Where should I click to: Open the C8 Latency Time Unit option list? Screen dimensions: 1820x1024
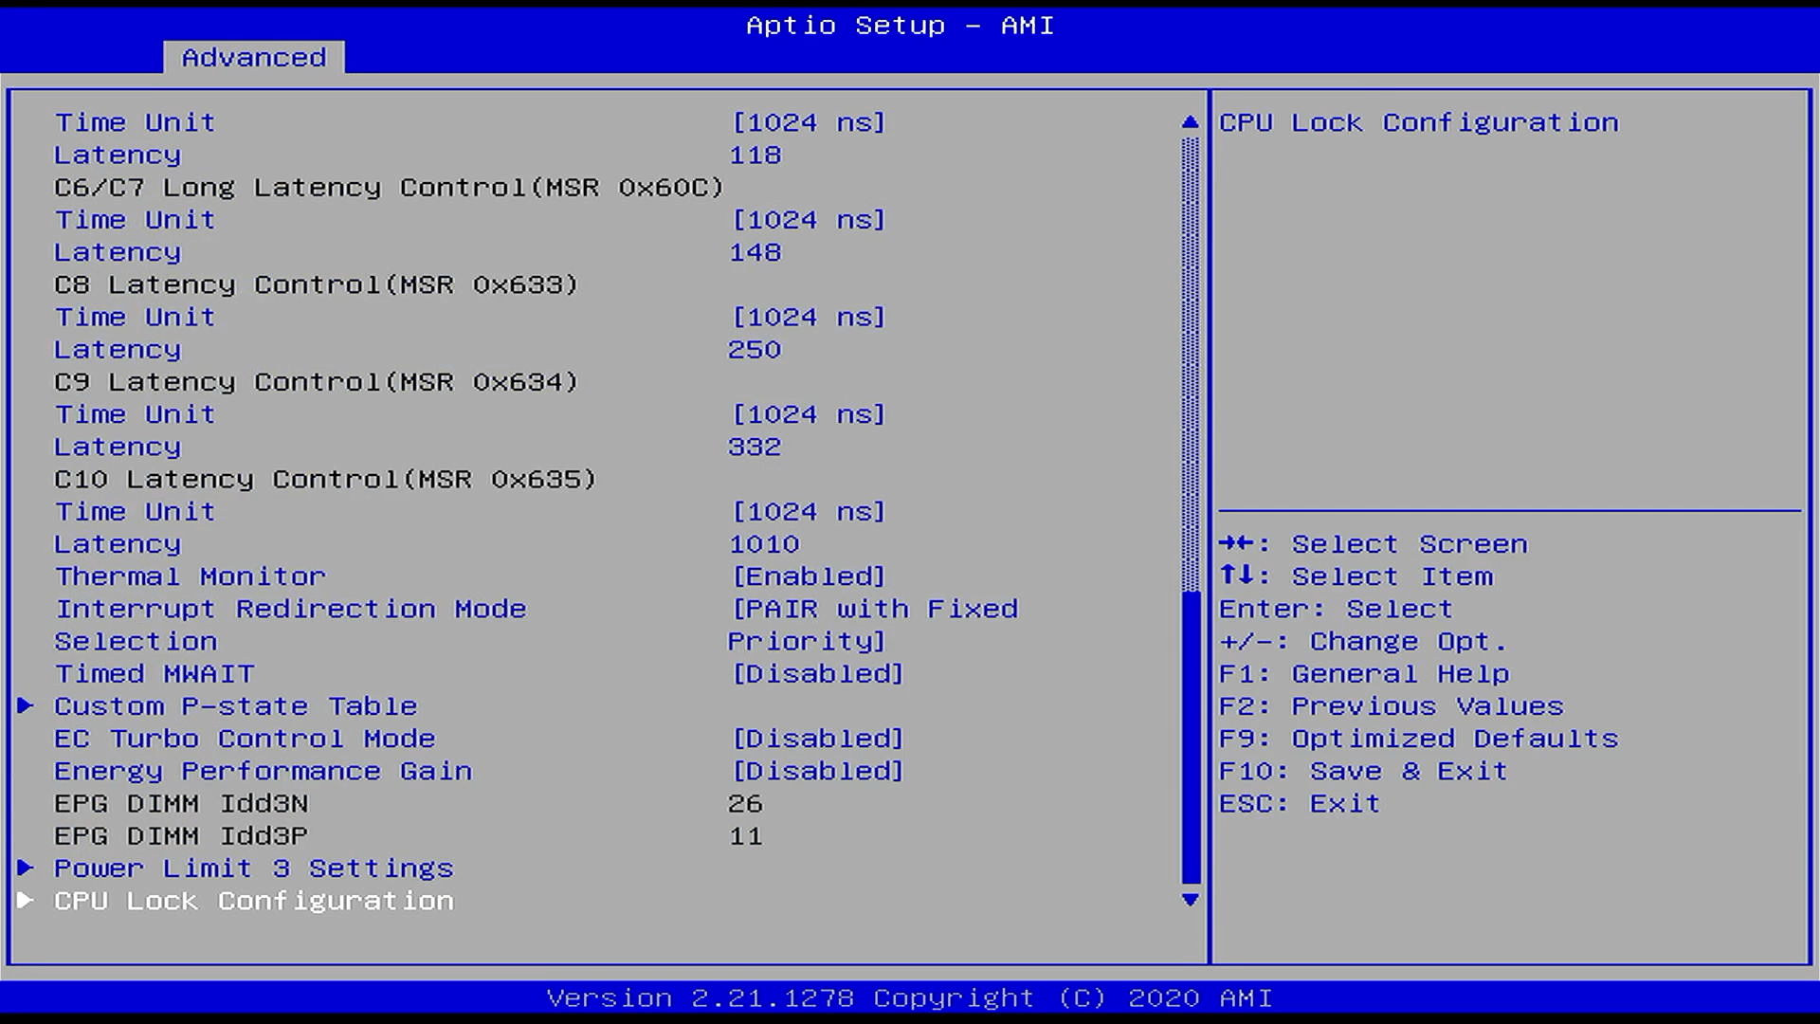tap(809, 318)
